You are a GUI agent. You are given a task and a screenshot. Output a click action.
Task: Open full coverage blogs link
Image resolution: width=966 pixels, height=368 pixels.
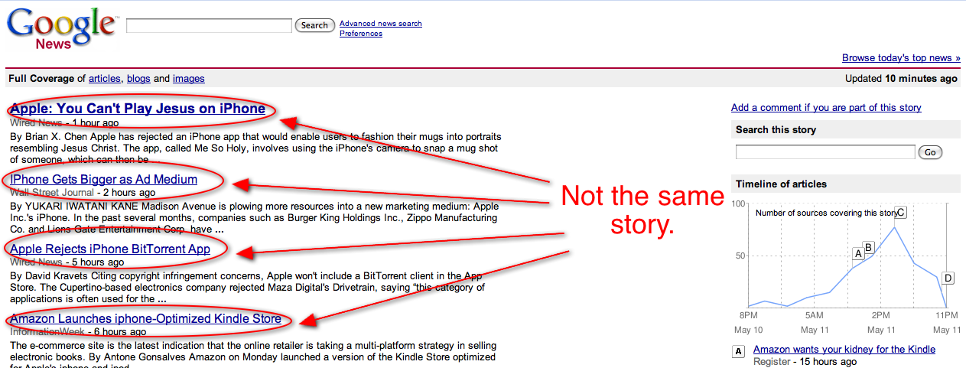tap(138, 79)
